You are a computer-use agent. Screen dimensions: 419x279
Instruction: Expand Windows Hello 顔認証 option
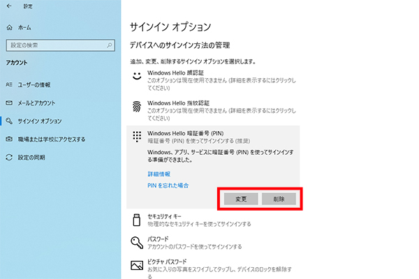click(x=213, y=80)
